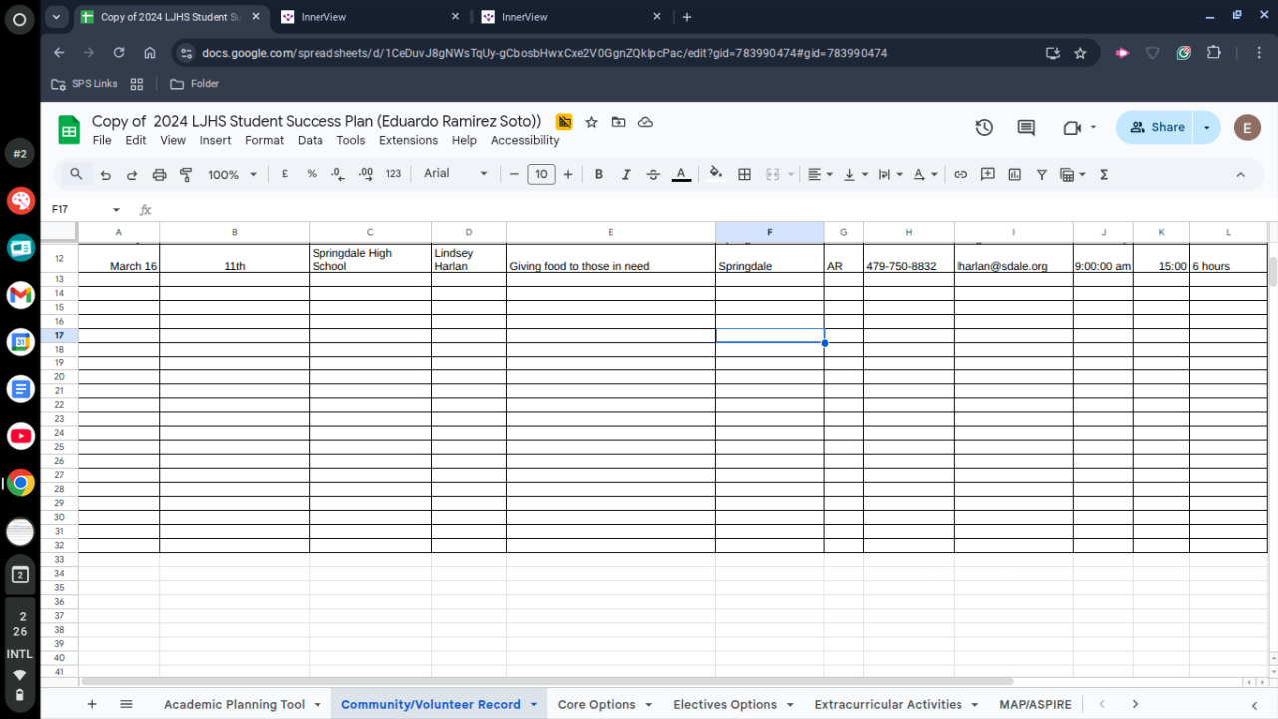This screenshot has height=719, width=1278.
Task: Click the insert link icon
Action: [960, 174]
